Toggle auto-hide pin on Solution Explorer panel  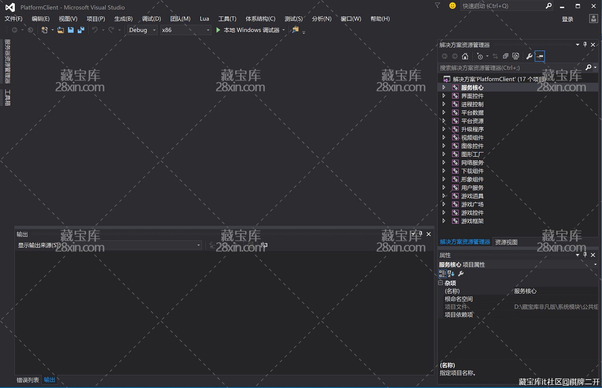(x=585, y=44)
